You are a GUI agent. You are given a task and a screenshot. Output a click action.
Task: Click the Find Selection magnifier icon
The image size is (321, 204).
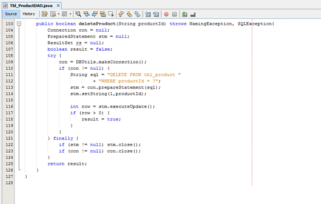click(78, 14)
